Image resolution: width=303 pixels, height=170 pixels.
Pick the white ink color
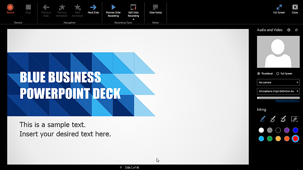click(261, 130)
